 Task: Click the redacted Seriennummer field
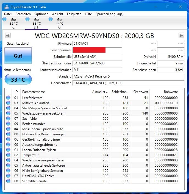(97, 50)
